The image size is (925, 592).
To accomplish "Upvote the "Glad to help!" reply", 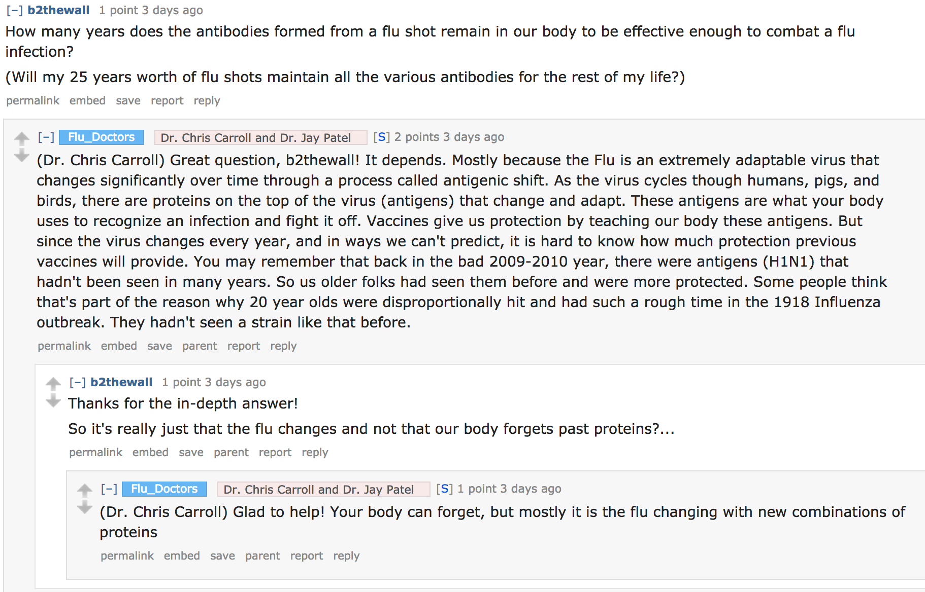I will pyautogui.click(x=85, y=490).
